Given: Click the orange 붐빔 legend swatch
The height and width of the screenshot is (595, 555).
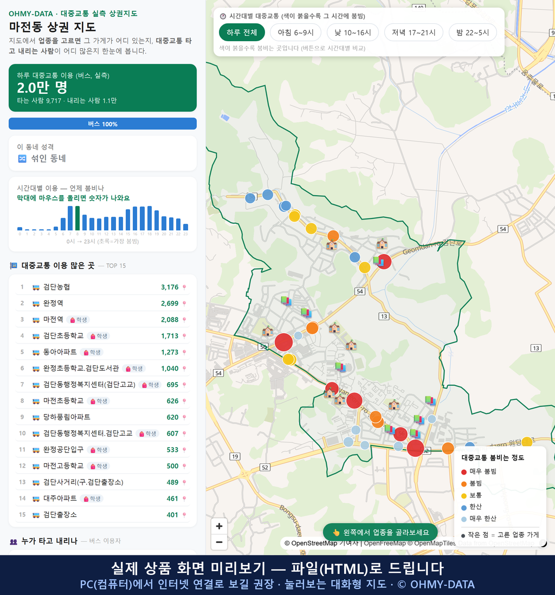Looking at the screenshot, I should point(463,484).
